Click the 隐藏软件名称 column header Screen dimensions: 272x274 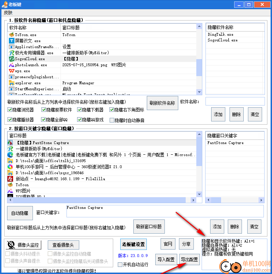pos(235,27)
